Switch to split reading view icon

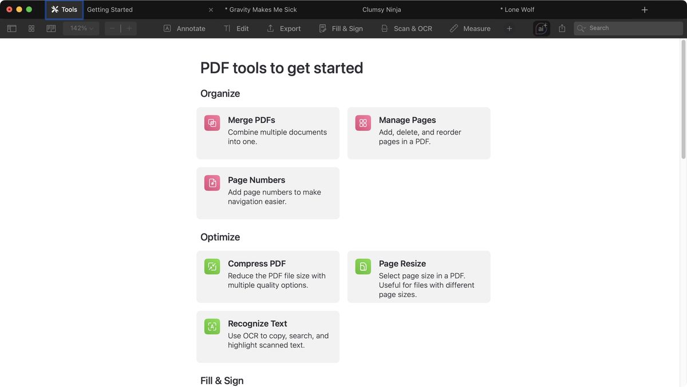click(51, 27)
